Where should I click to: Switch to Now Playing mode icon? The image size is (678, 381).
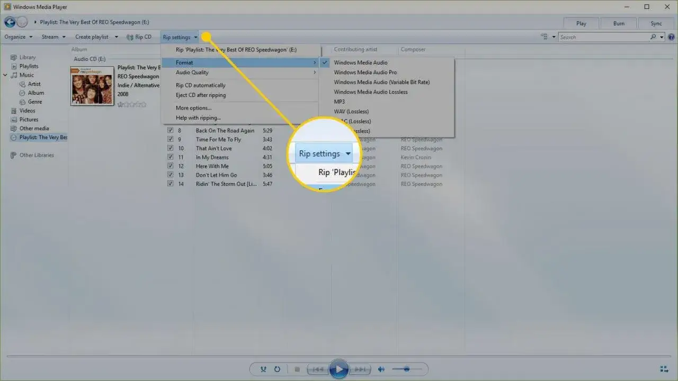click(x=664, y=369)
